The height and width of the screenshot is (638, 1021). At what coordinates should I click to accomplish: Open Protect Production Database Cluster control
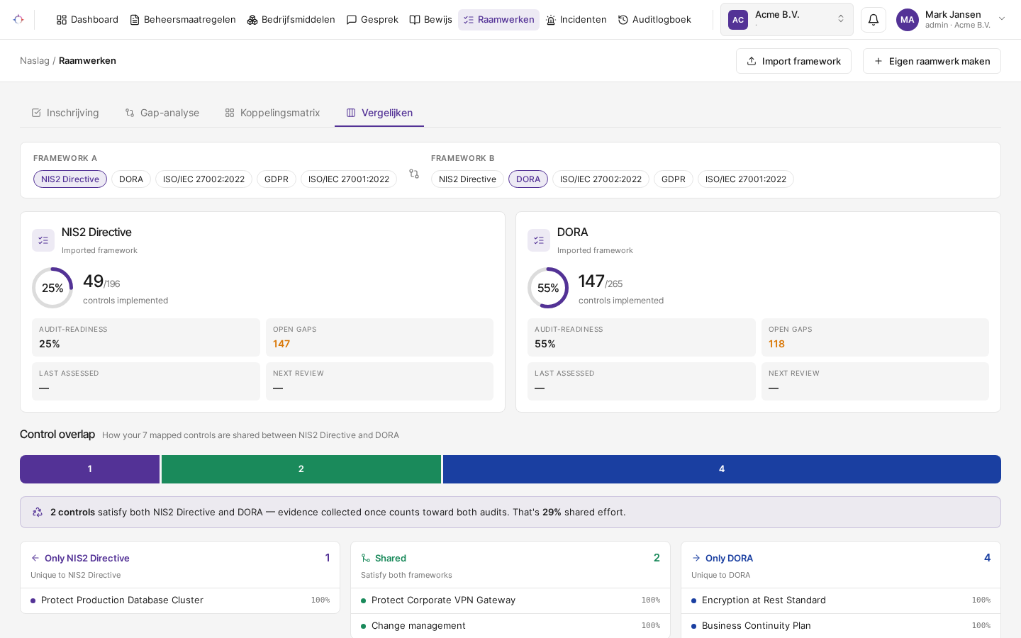click(180, 600)
